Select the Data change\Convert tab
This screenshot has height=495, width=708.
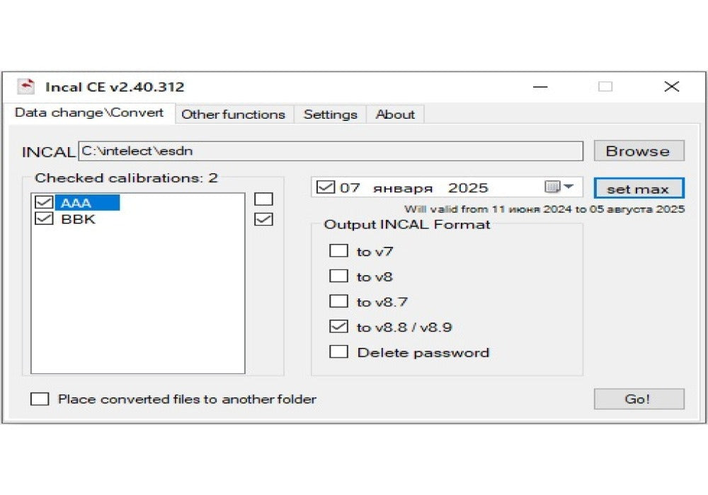[x=89, y=113]
